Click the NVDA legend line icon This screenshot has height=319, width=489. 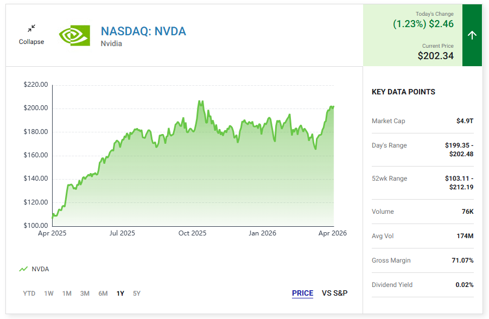pos(23,269)
